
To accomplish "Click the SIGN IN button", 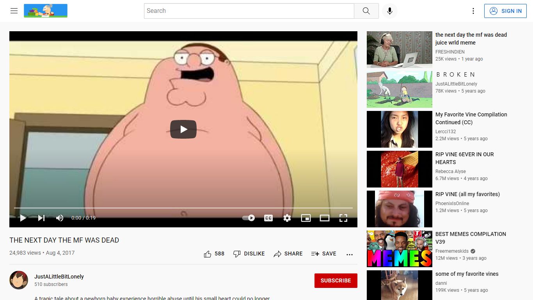I will click(505, 11).
